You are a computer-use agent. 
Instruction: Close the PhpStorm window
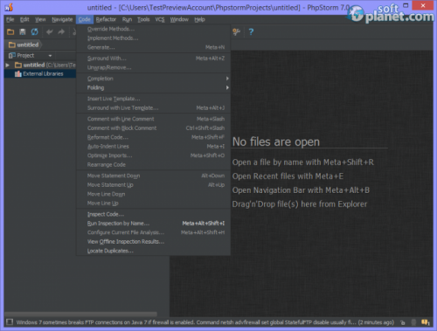[423, 5]
